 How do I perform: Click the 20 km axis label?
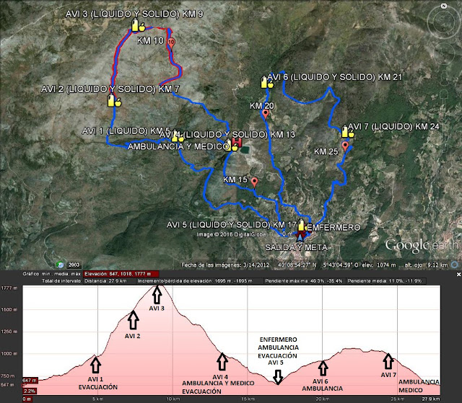[323, 399]
